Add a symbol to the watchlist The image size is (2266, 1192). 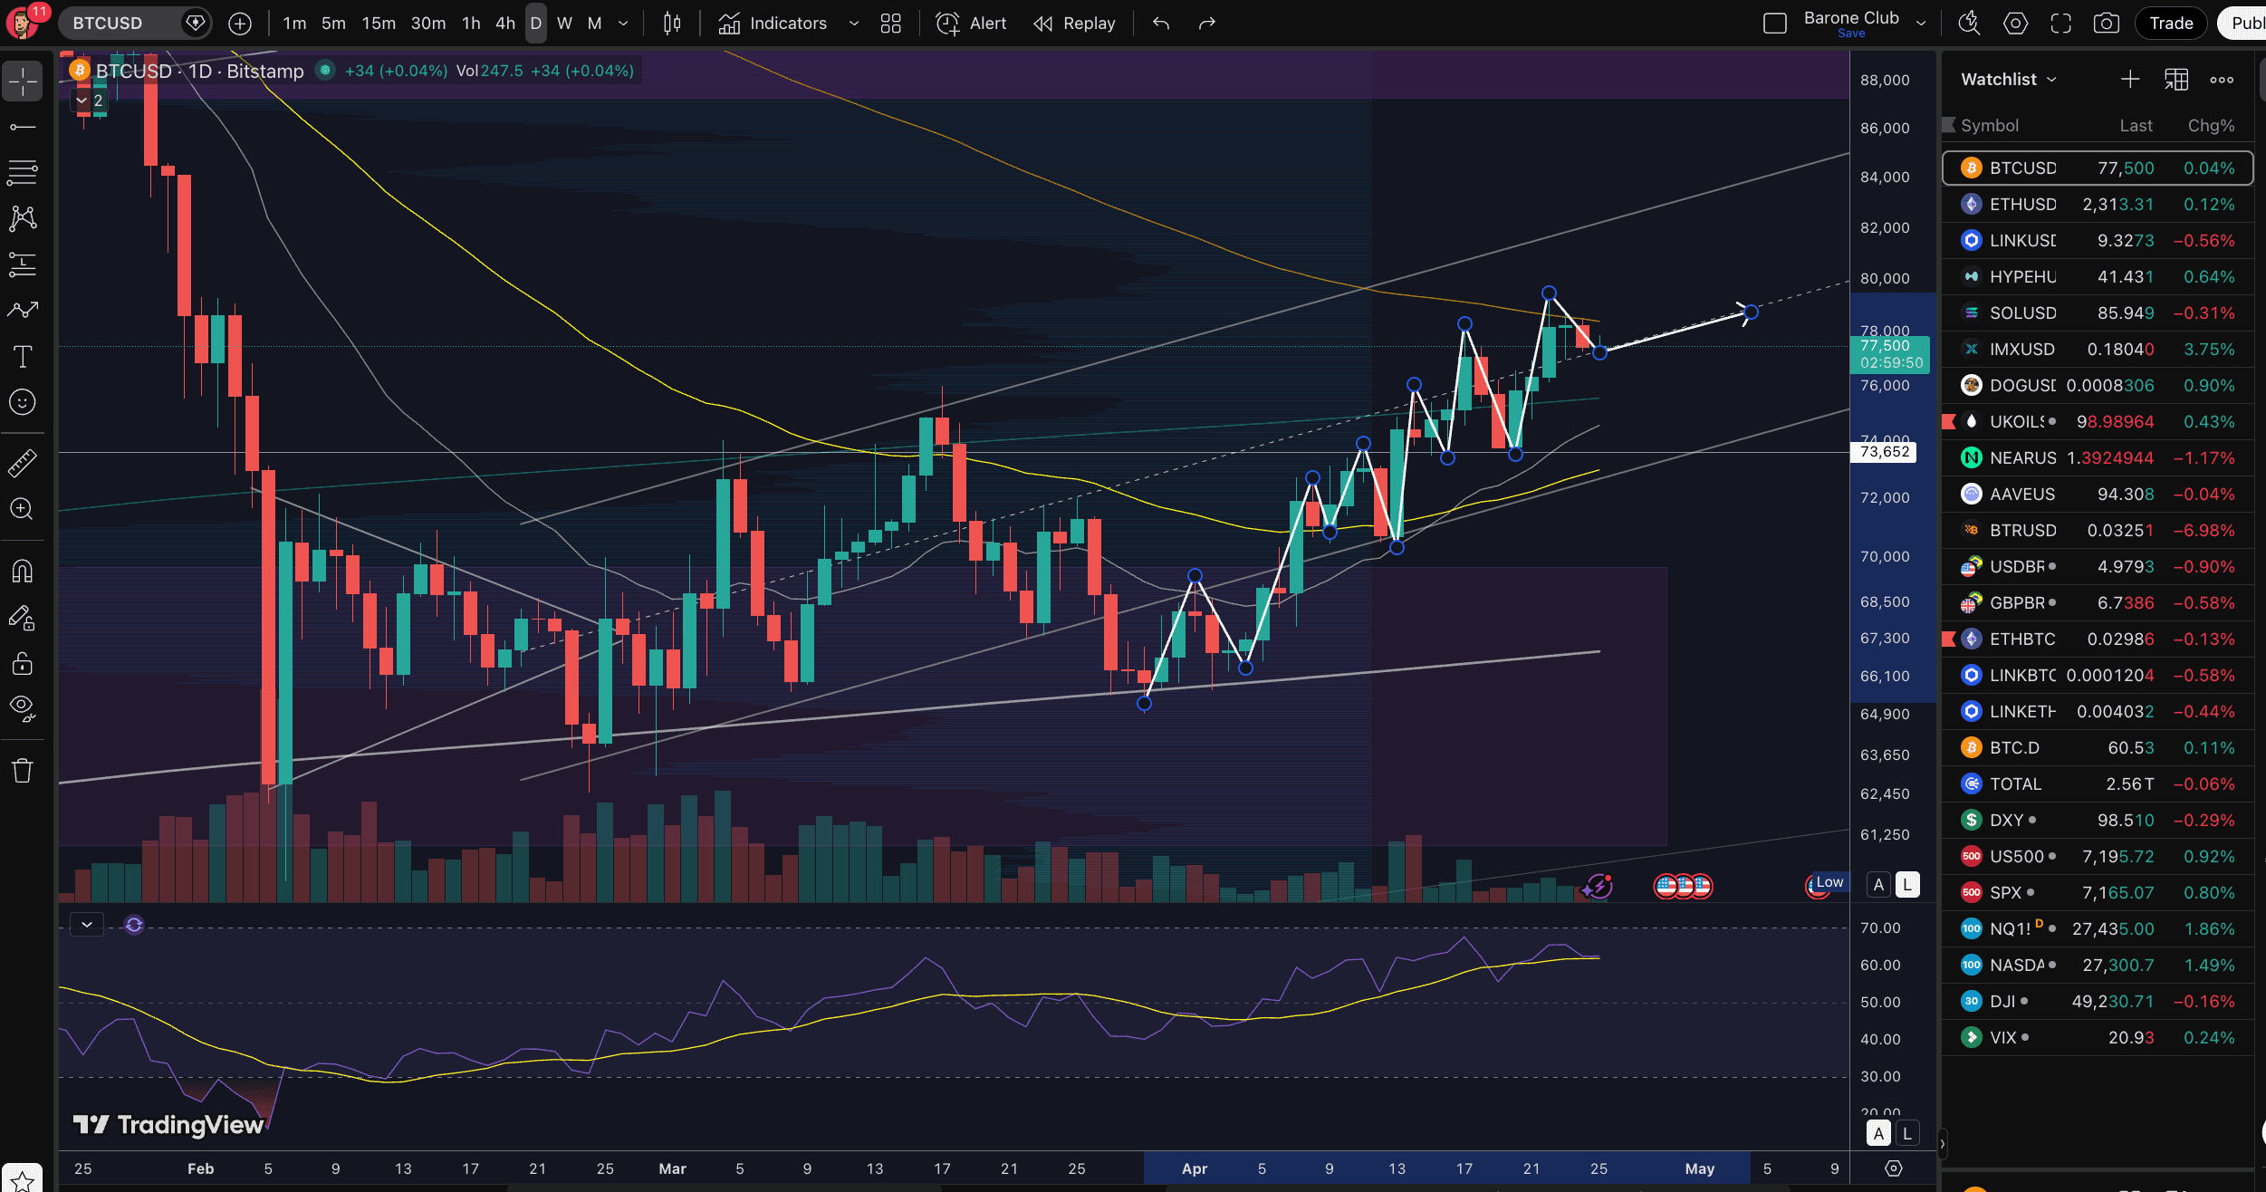click(x=2130, y=80)
